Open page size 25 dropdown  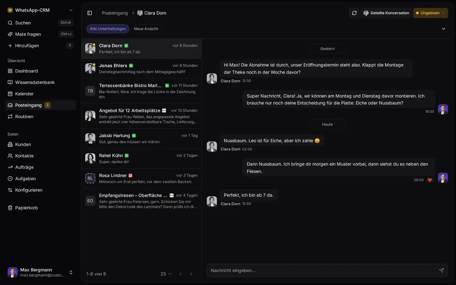click(166, 274)
